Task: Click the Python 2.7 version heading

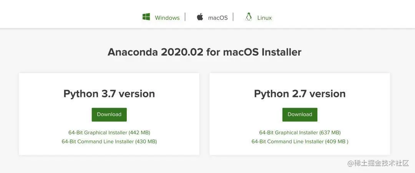Action: pos(300,94)
